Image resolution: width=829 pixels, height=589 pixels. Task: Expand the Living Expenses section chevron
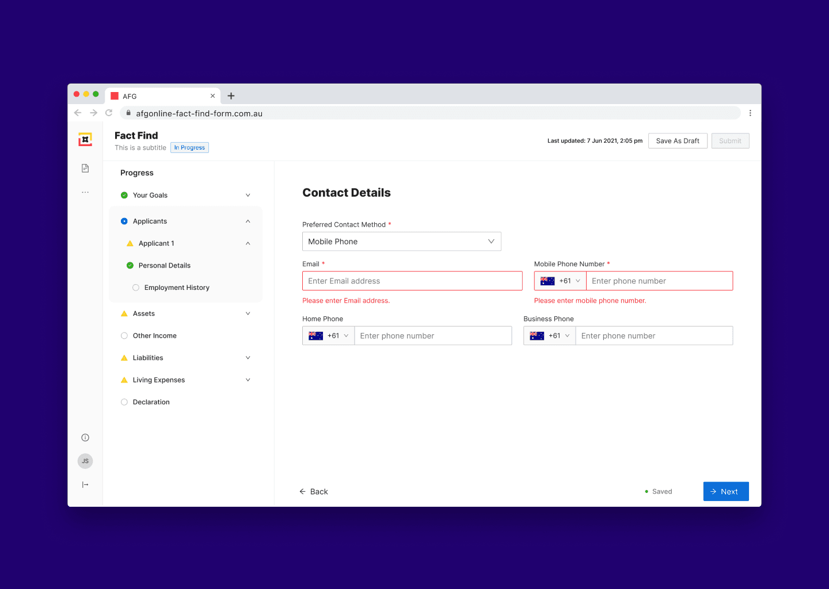click(x=248, y=380)
